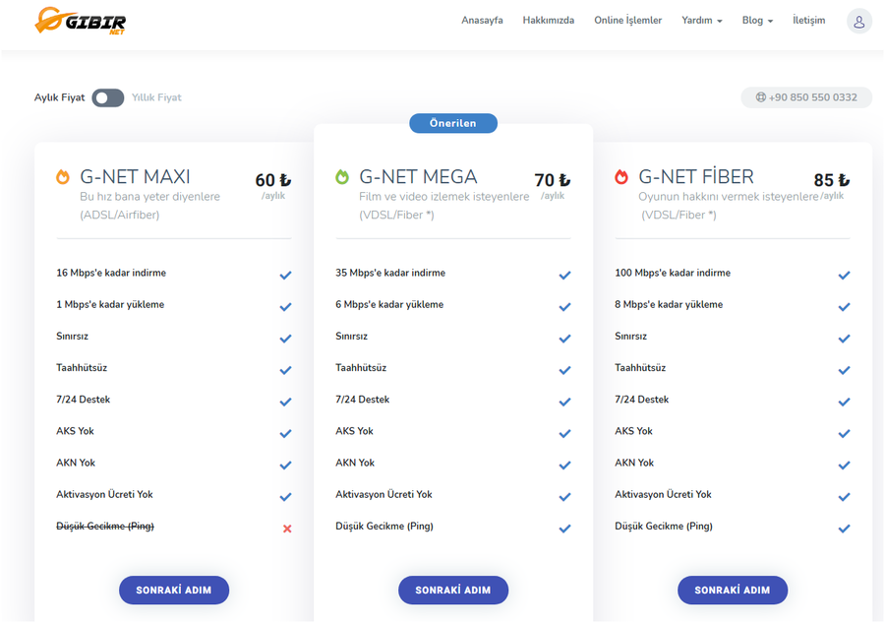The width and height of the screenshot is (885, 623).
Task: Click MEGA plan Aktivasyon Ücreti Yok checkmark
Action: (565, 496)
